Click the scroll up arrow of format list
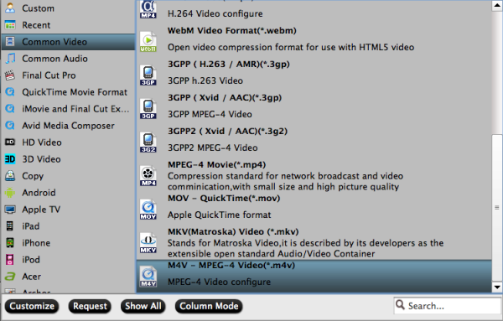 pyautogui.click(x=497, y=6)
